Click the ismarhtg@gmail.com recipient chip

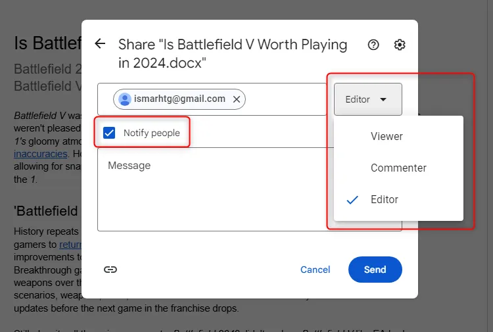click(x=179, y=99)
